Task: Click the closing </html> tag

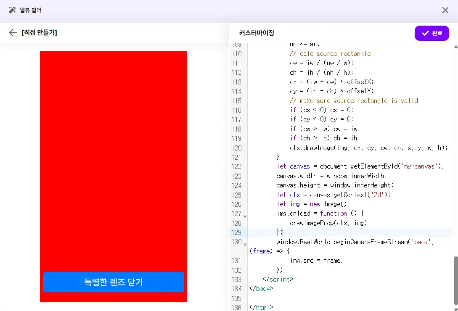Action: [261, 307]
